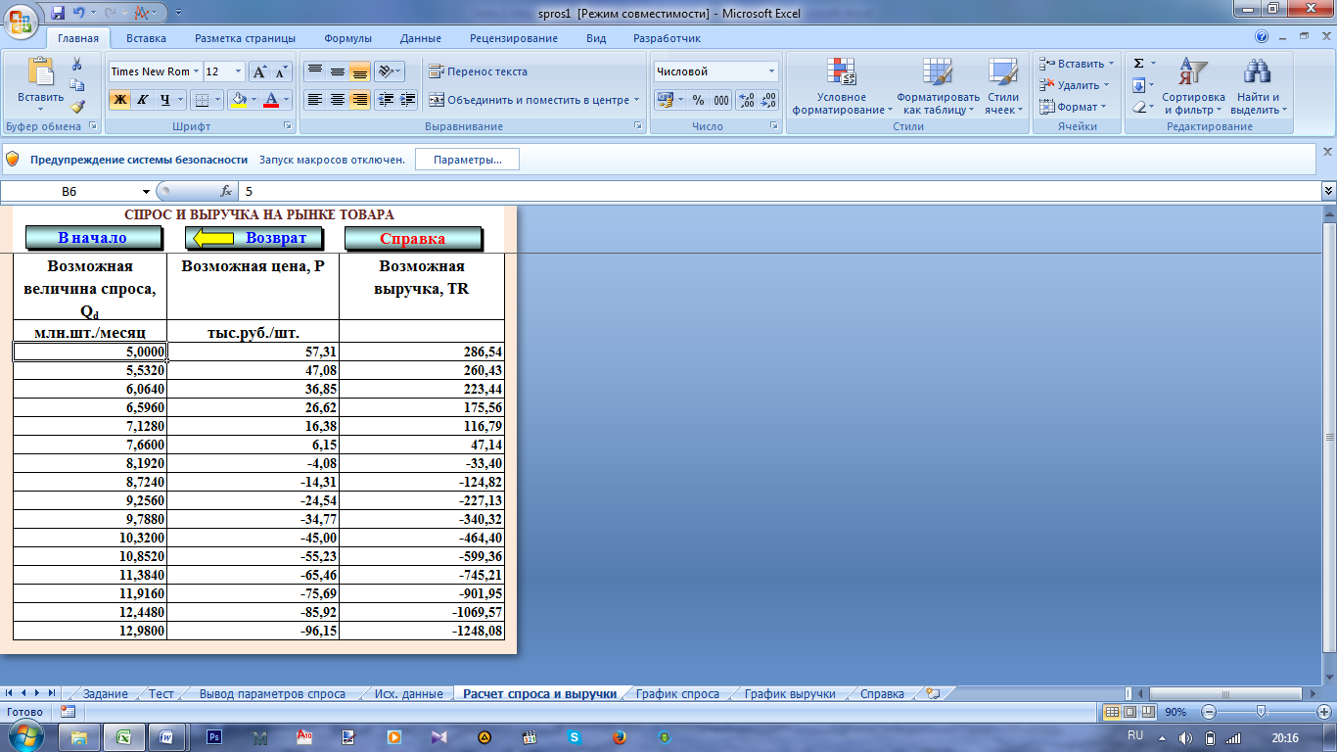The width and height of the screenshot is (1337, 752).
Task: Click the Fill down arrow icon
Action: (1138, 85)
